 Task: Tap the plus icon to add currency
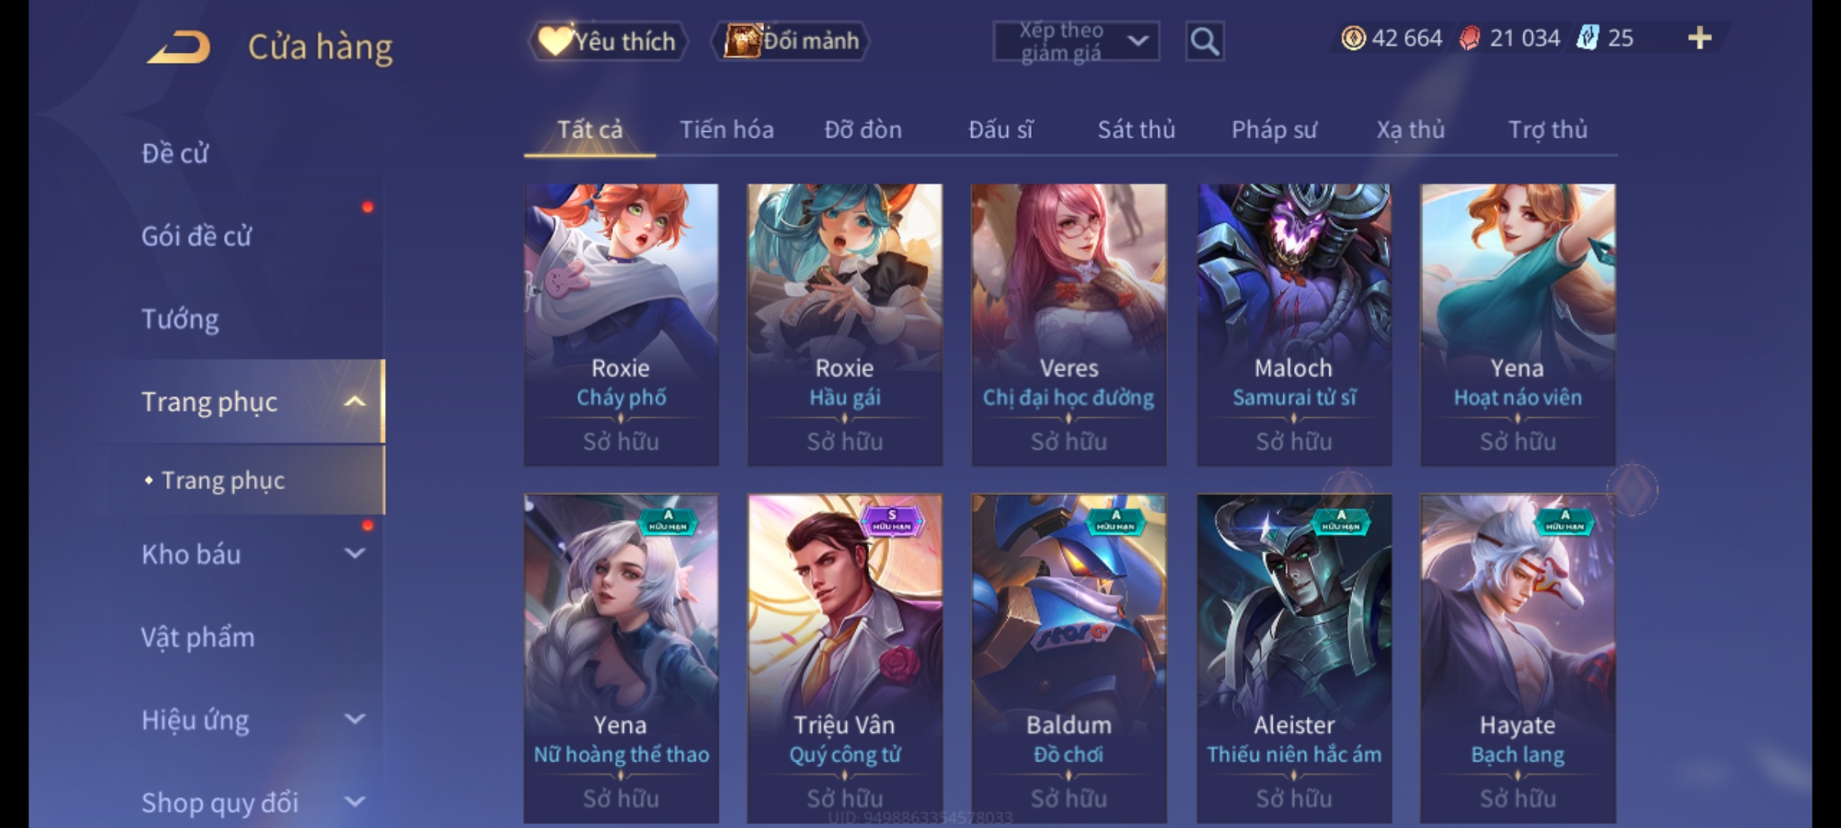coord(1700,38)
